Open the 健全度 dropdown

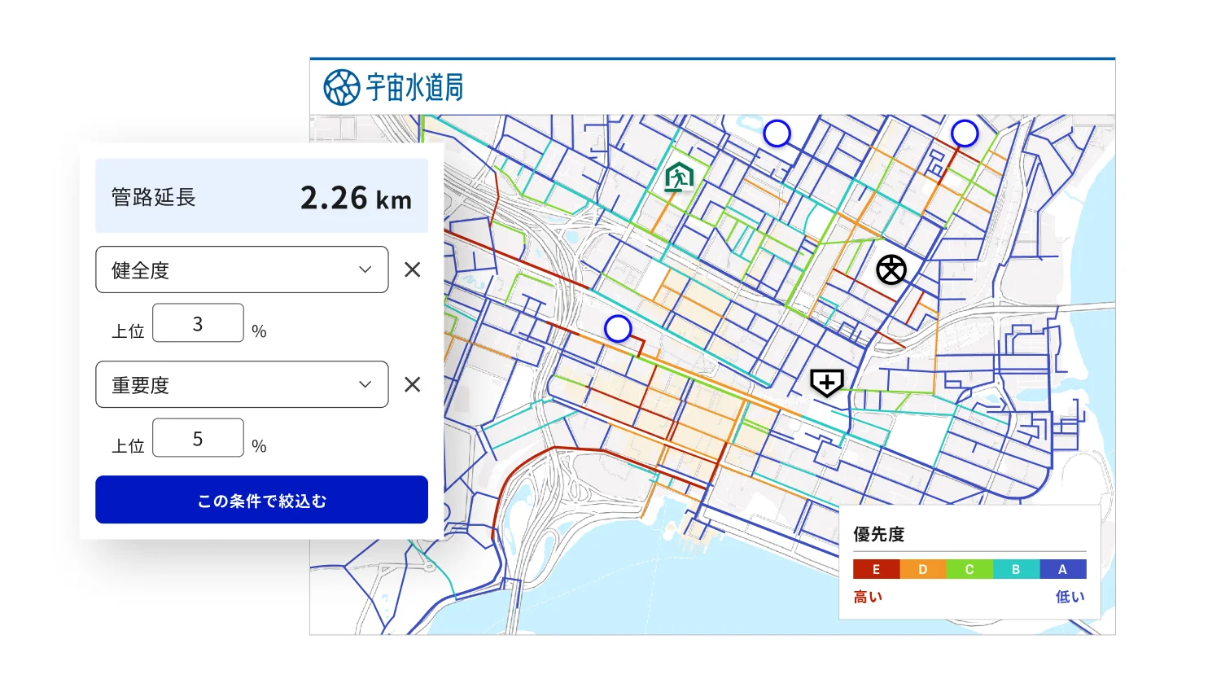[242, 269]
